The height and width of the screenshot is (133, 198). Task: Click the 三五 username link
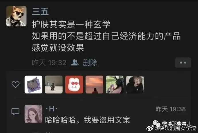(40, 11)
